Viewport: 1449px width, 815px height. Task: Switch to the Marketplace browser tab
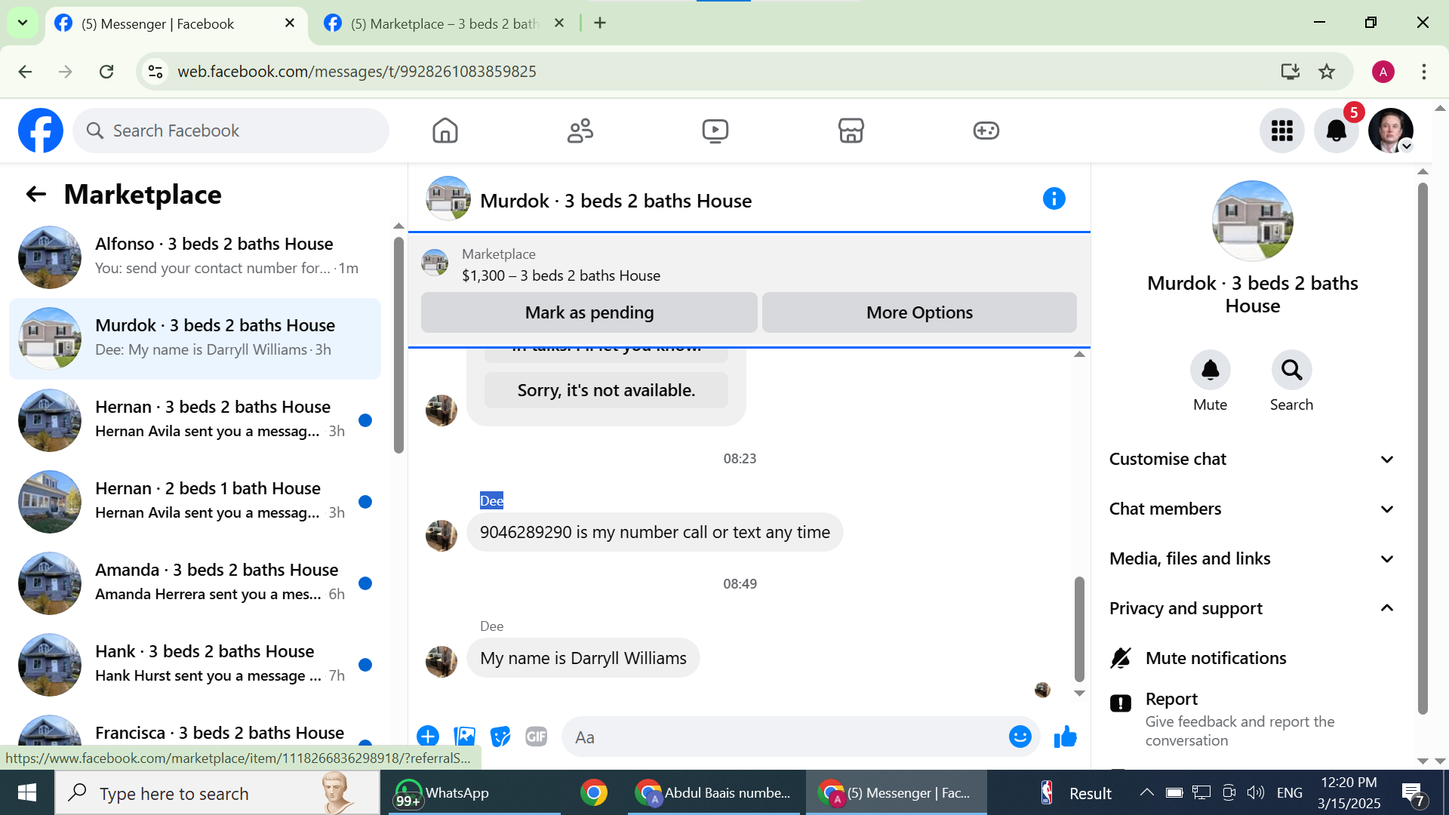coord(444,23)
